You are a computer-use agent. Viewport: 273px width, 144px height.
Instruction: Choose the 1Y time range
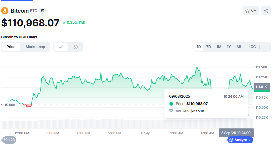(229, 47)
